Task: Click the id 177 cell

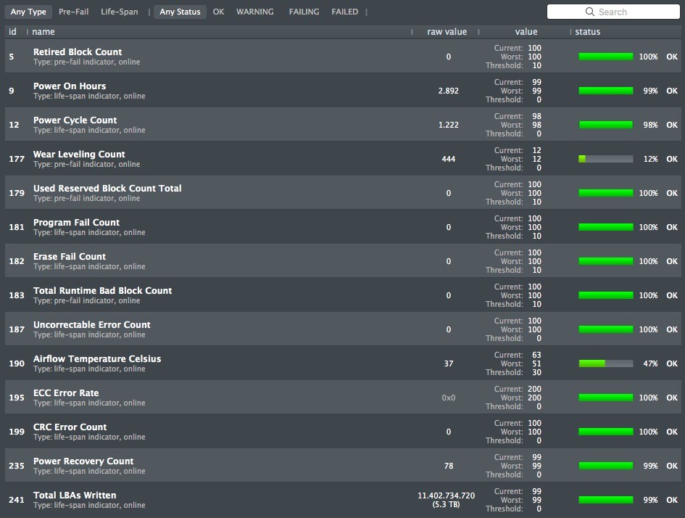Action: click(x=17, y=159)
